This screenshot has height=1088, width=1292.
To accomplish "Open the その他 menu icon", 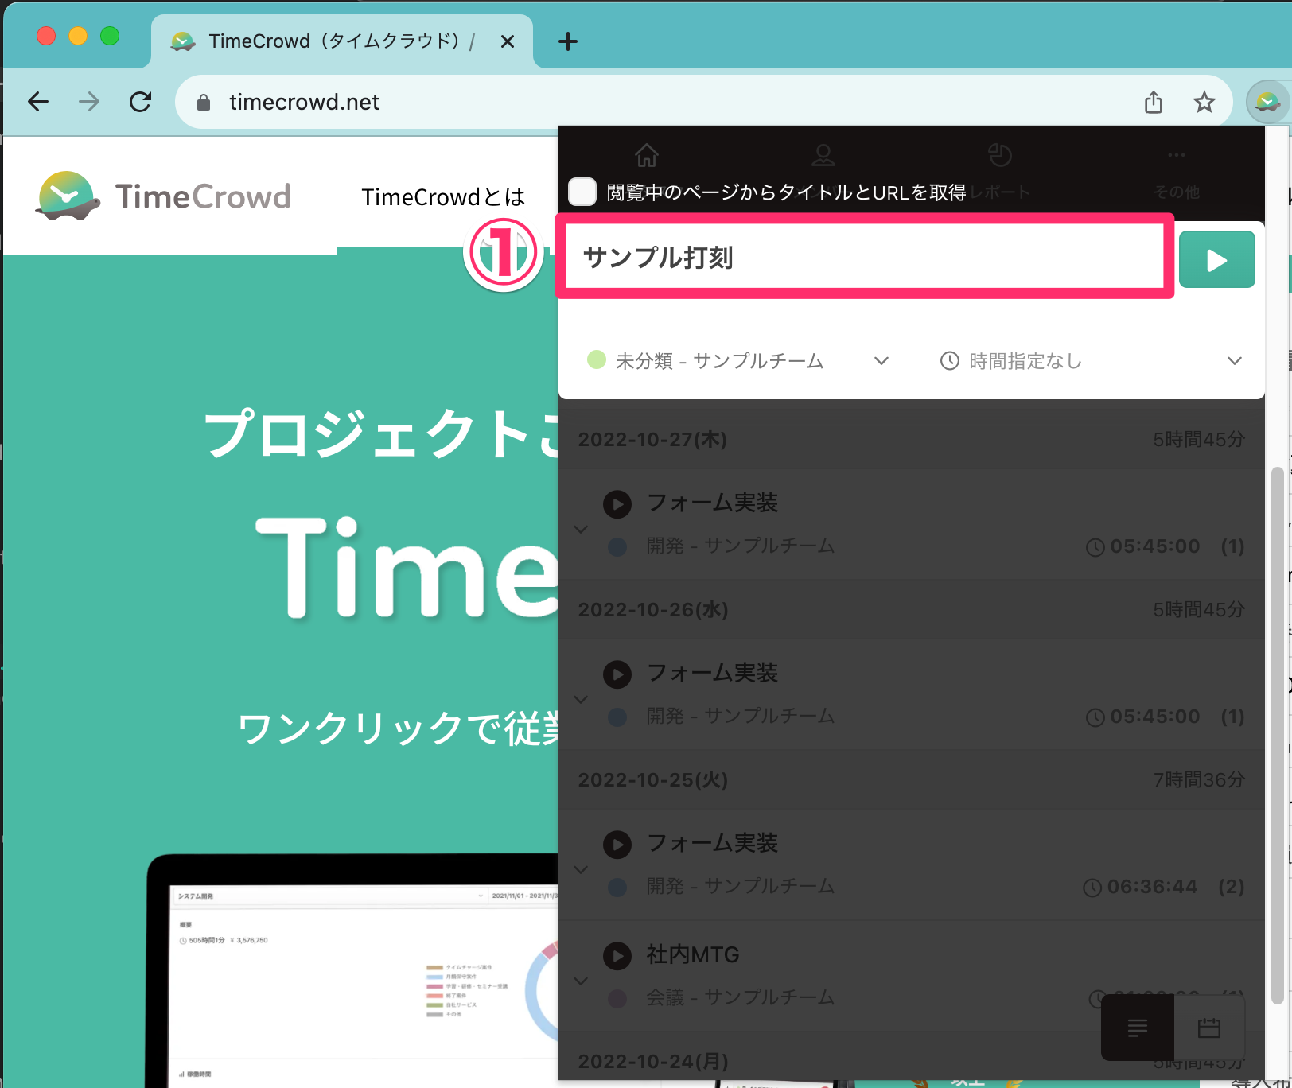I will 1176,155.
